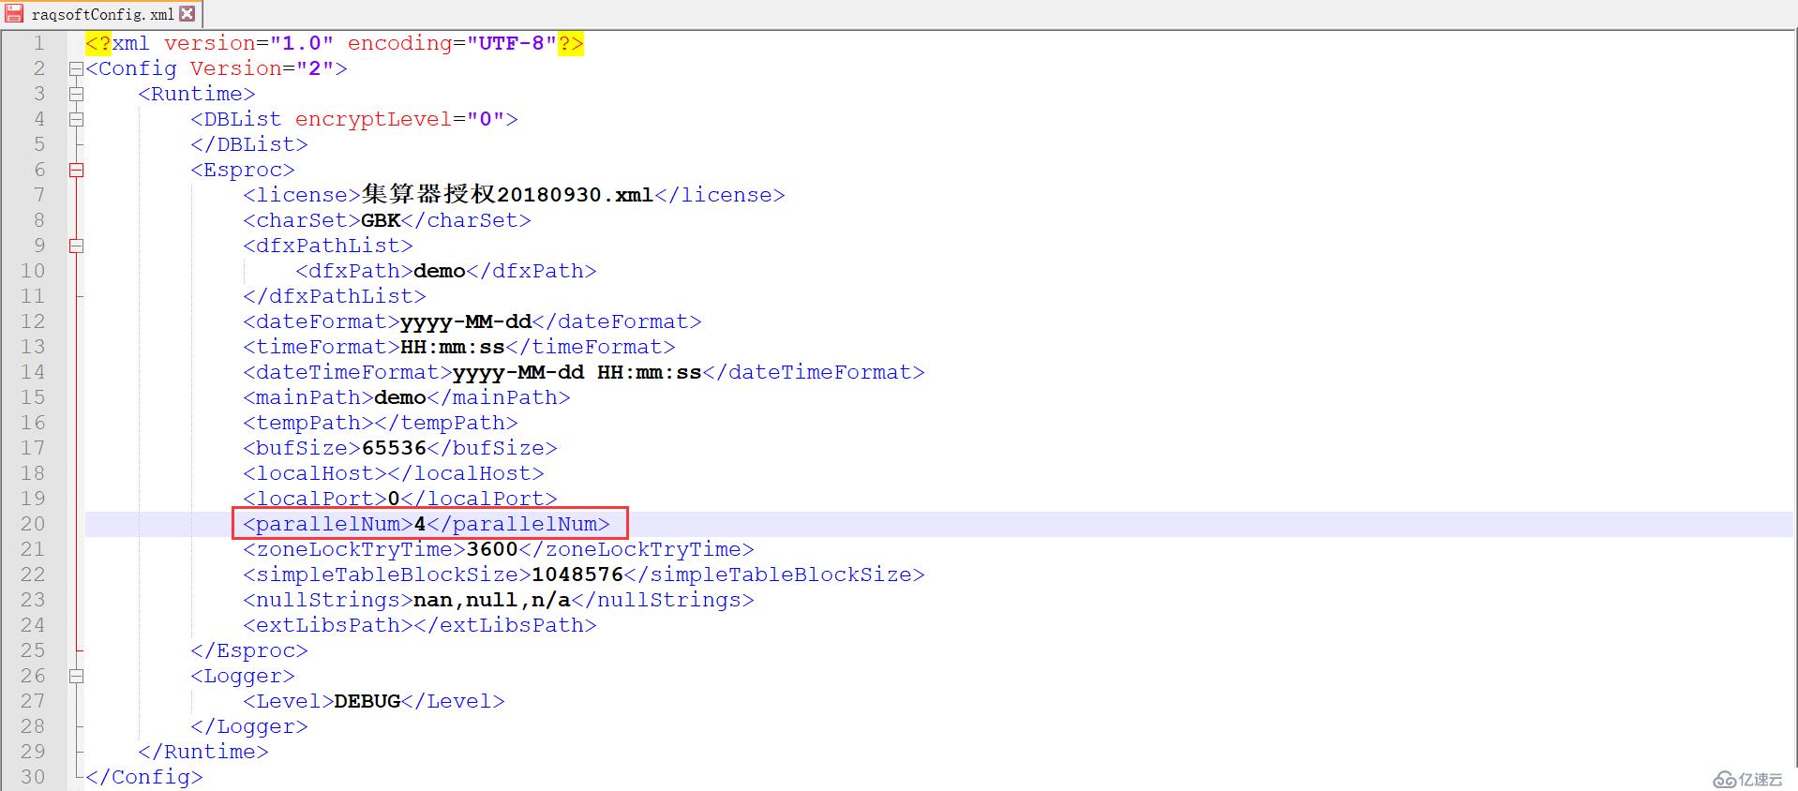Click the Level value DEBUG
The height and width of the screenshot is (791, 1798).
click(x=367, y=701)
